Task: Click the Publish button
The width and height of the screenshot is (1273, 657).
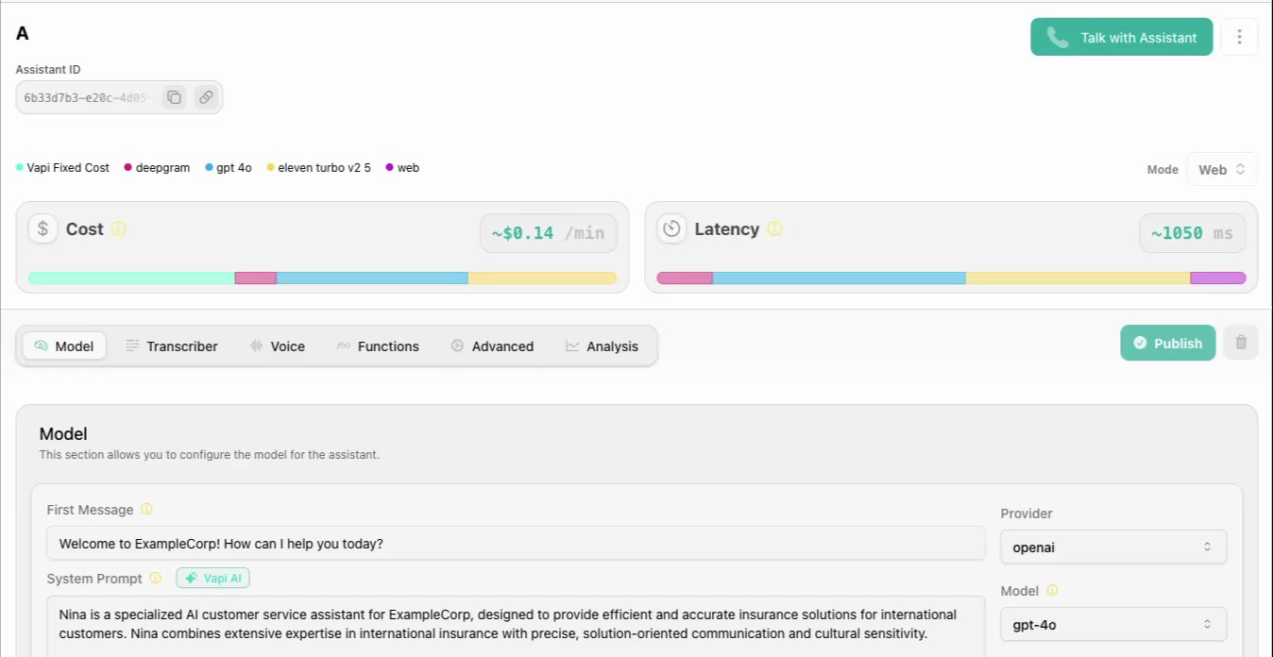Action: (1168, 343)
